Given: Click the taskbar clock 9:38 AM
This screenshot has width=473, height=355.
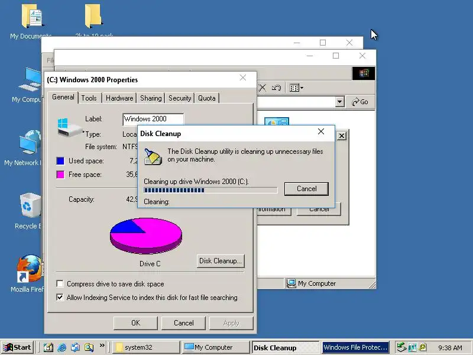Looking at the screenshot, I should coord(450,348).
